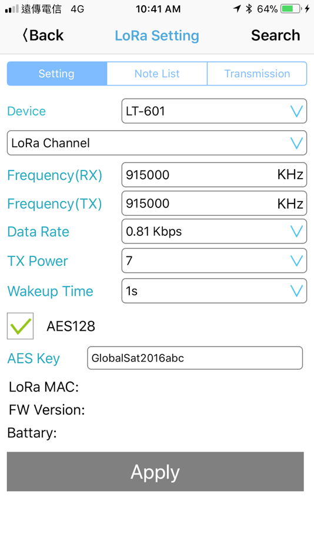The width and height of the screenshot is (314, 560).
Task: Tap the LoRa Setting title
Action: (157, 35)
